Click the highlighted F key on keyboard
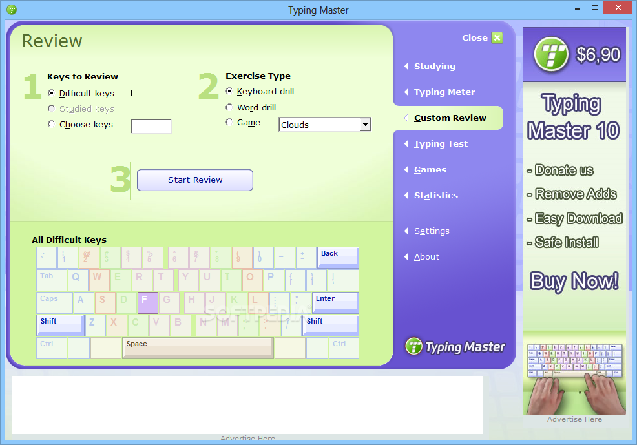637x445 pixels. tap(148, 303)
